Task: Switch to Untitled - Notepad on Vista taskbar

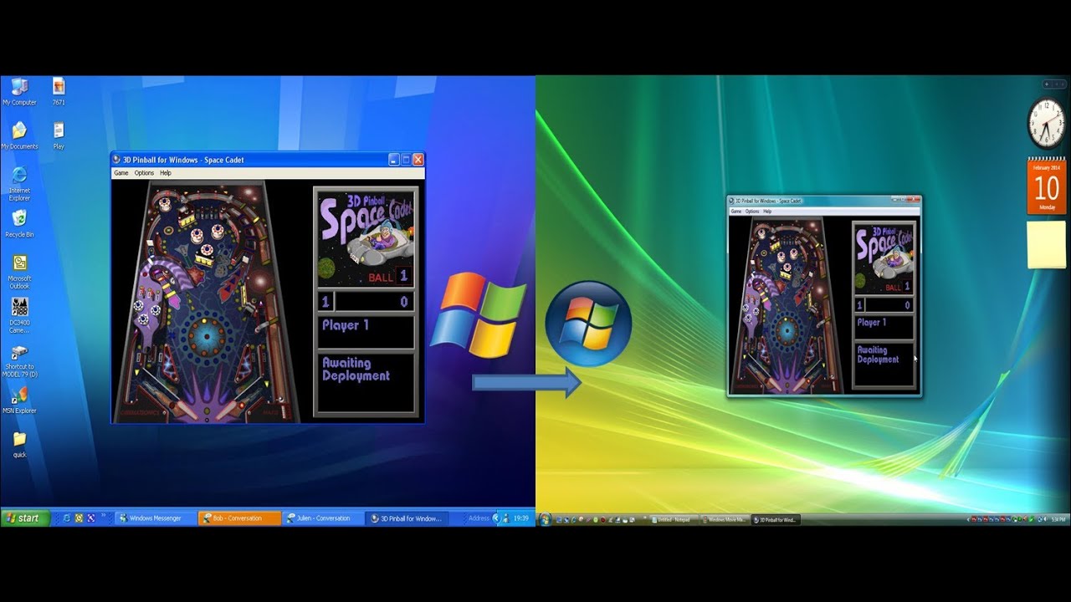Action: [674, 520]
